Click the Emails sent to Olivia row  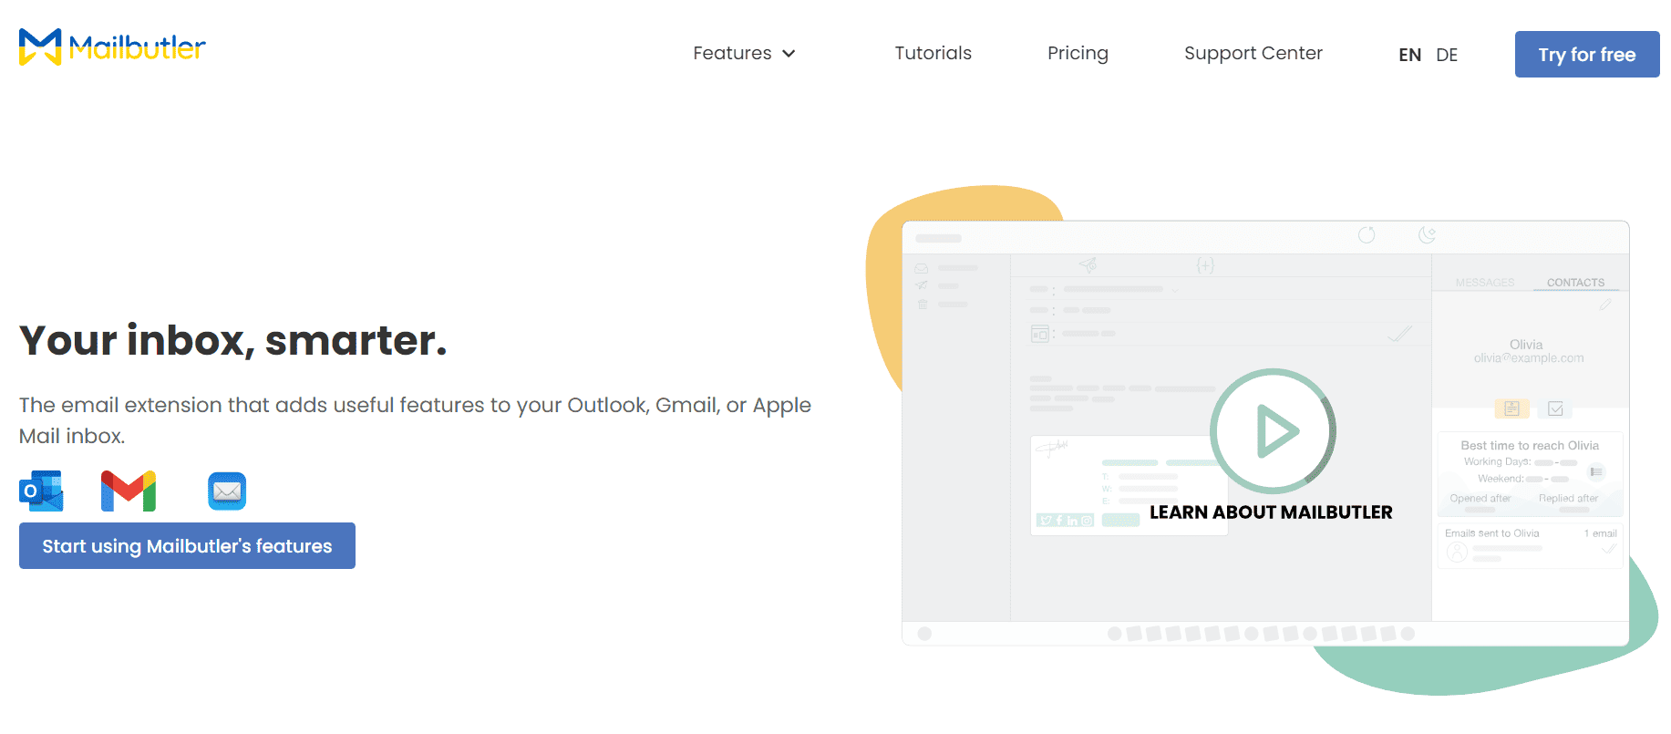(x=1530, y=545)
